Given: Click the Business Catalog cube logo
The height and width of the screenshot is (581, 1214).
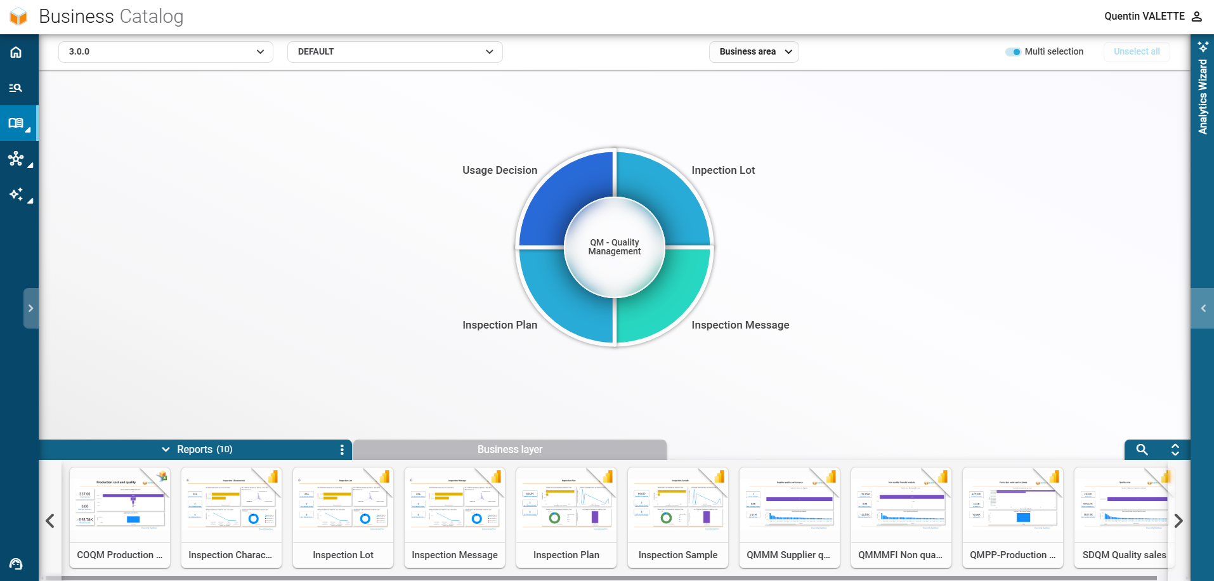Looking at the screenshot, I should (19, 16).
